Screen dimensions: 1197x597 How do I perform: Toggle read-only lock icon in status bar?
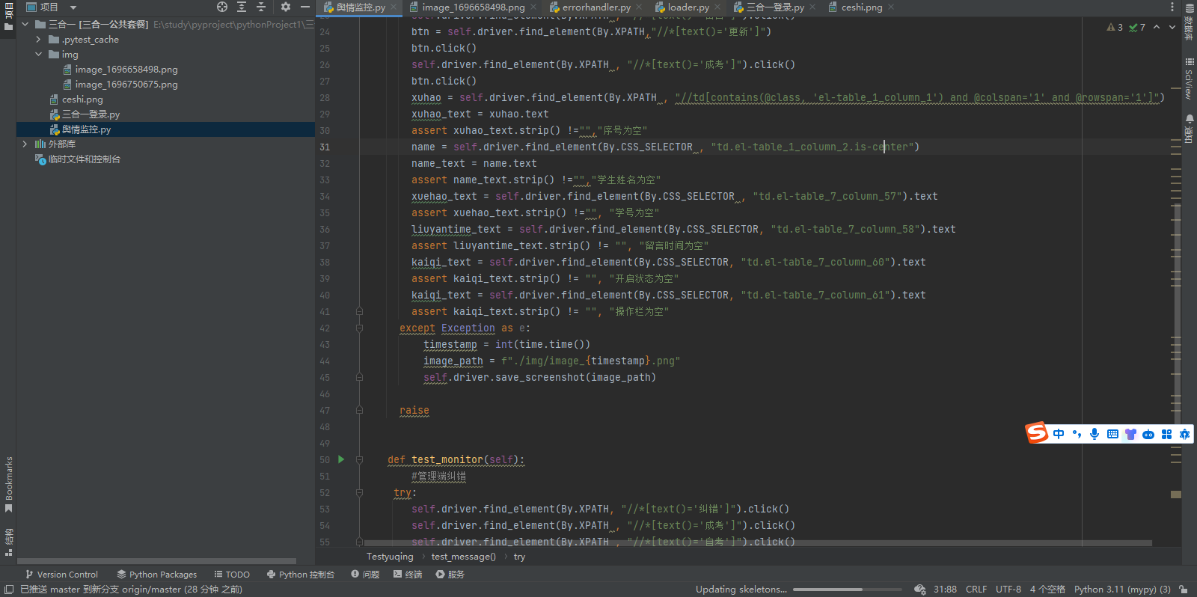coord(1184,590)
